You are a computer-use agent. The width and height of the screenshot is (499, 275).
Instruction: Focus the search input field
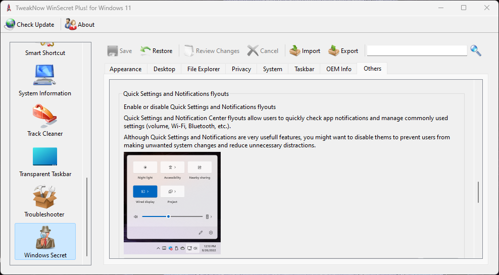(x=417, y=50)
